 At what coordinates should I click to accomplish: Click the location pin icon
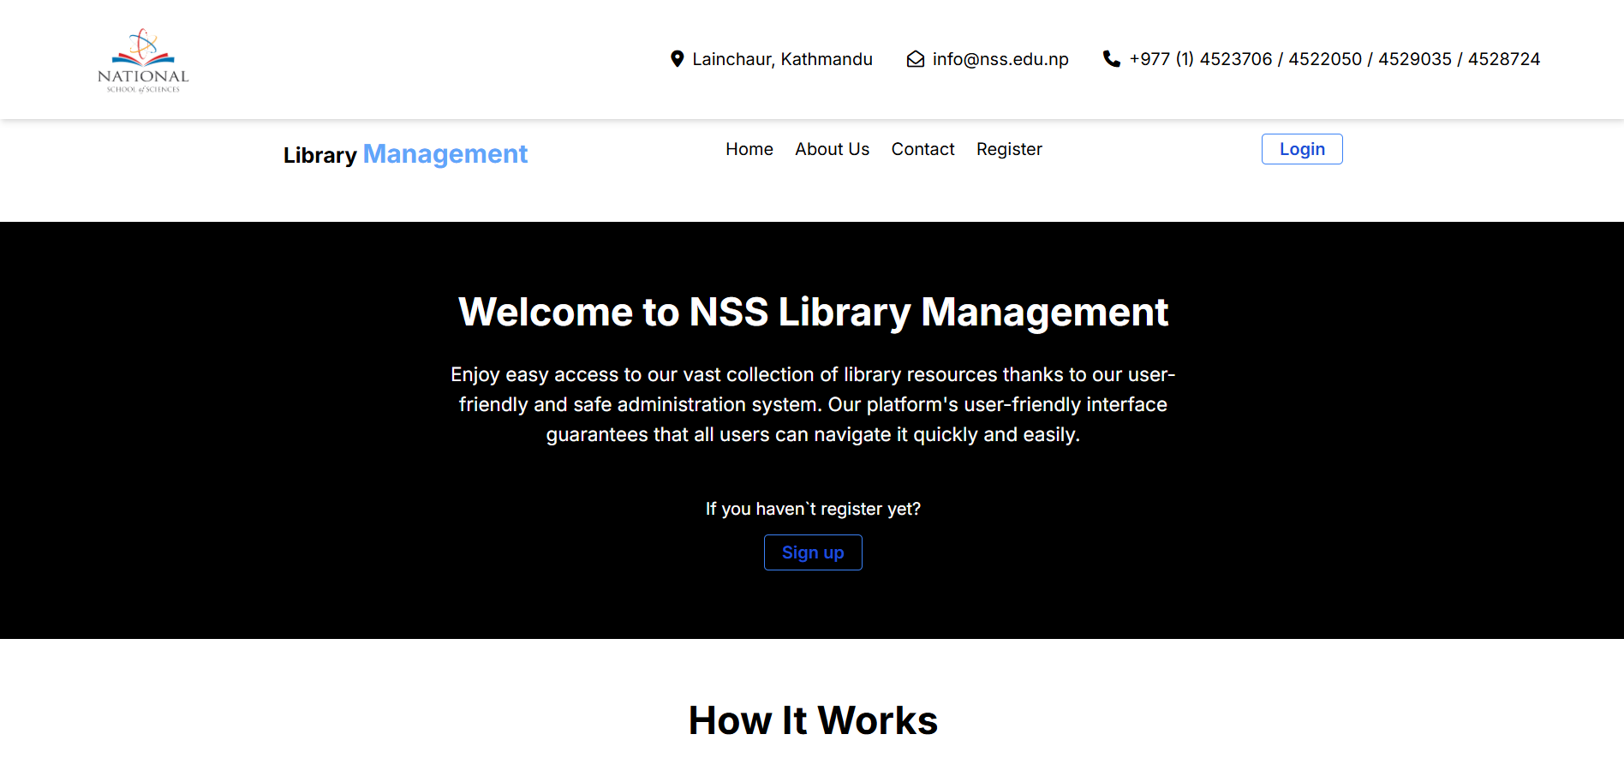(677, 59)
